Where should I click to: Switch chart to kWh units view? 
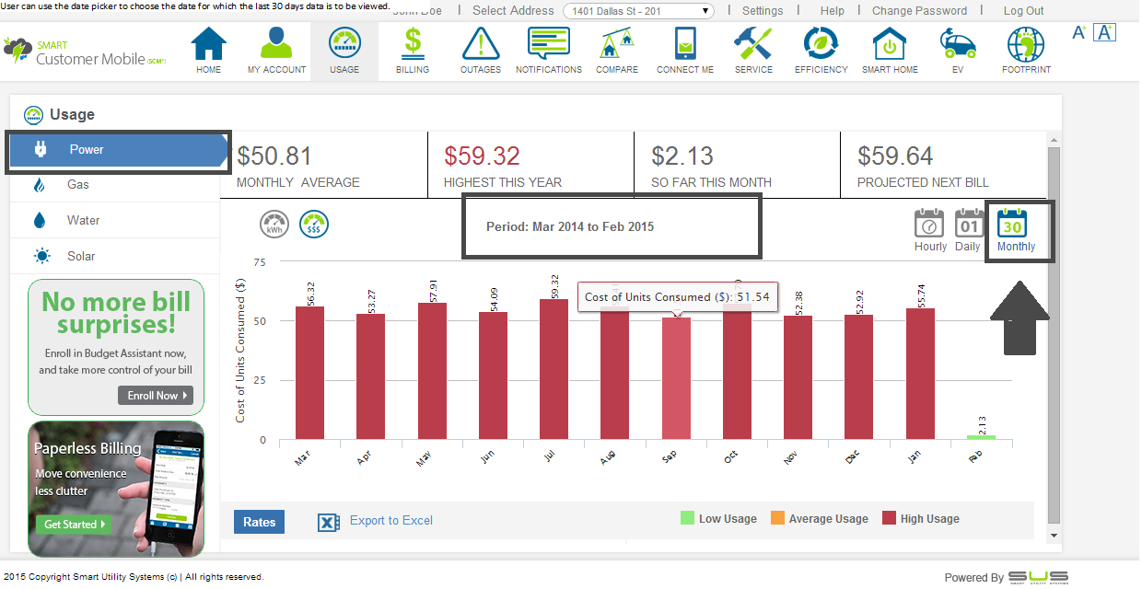coord(274,225)
